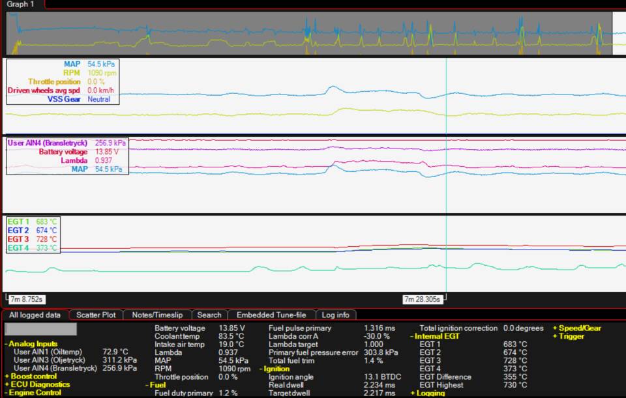626x398 pixels.
Task: Expand the Trigger group
Action: click(x=569, y=336)
